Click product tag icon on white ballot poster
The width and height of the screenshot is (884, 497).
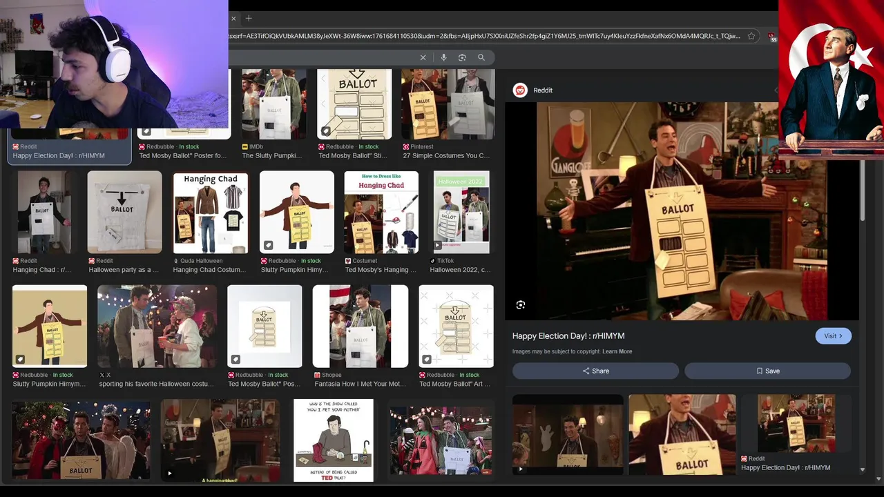point(236,359)
